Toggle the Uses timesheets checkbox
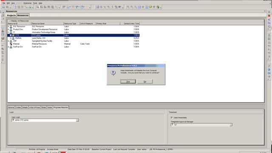The width and height of the screenshot is (272, 153). click(172, 117)
